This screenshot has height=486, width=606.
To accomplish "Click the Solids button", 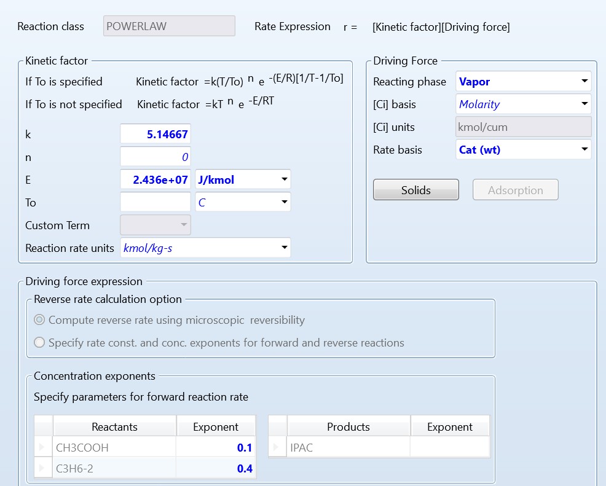I will pyautogui.click(x=416, y=190).
